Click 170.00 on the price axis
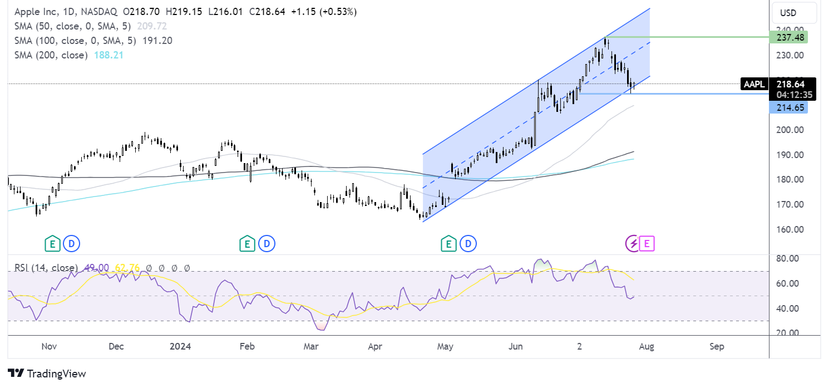 791,204
